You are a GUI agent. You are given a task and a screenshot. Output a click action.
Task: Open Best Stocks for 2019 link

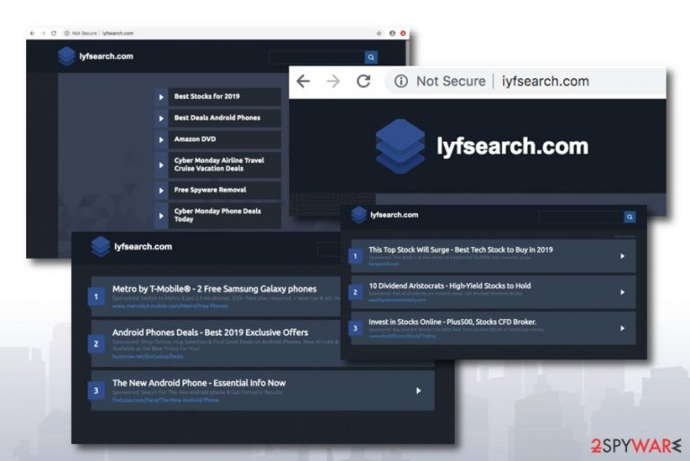click(225, 97)
